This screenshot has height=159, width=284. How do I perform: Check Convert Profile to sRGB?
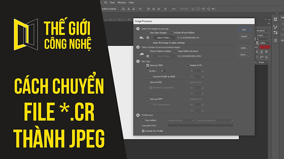(151, 77)
